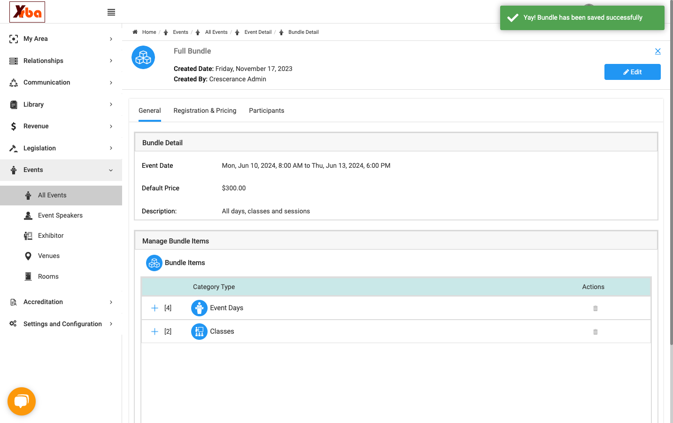The image size is (673, 423).
Task: Click the Legislation gavel icon
Action: point(14,148)
